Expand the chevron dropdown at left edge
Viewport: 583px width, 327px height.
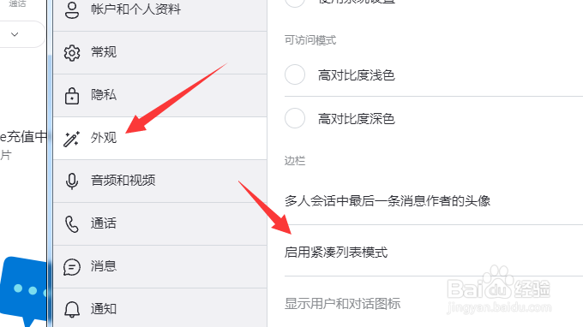click(x=15, y=34)
